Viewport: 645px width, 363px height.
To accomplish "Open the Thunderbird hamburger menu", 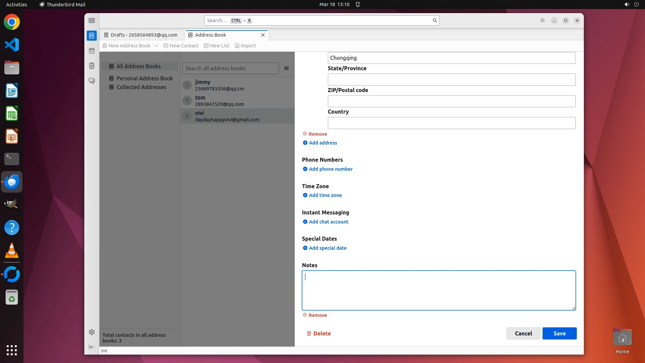I will tap(542, 21).
